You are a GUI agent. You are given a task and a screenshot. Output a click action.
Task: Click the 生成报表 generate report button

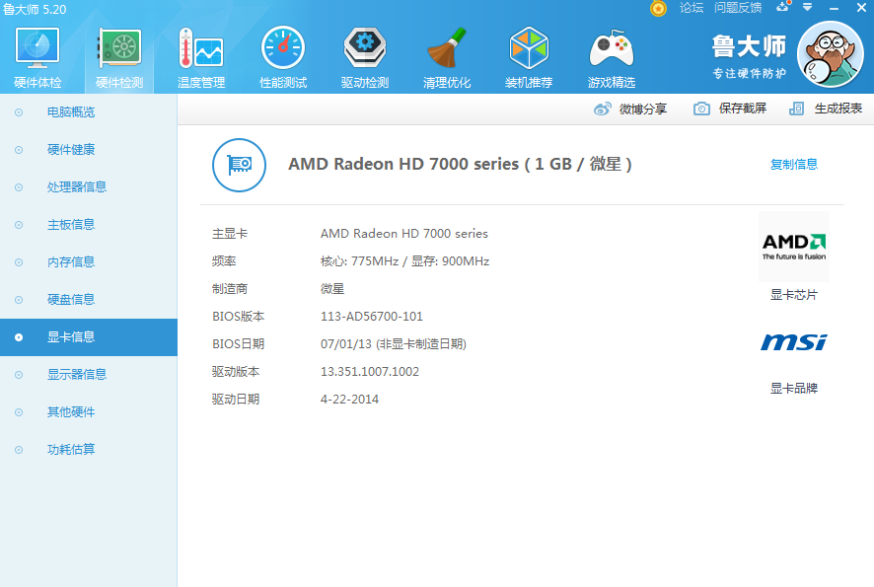tap(826, 109)
